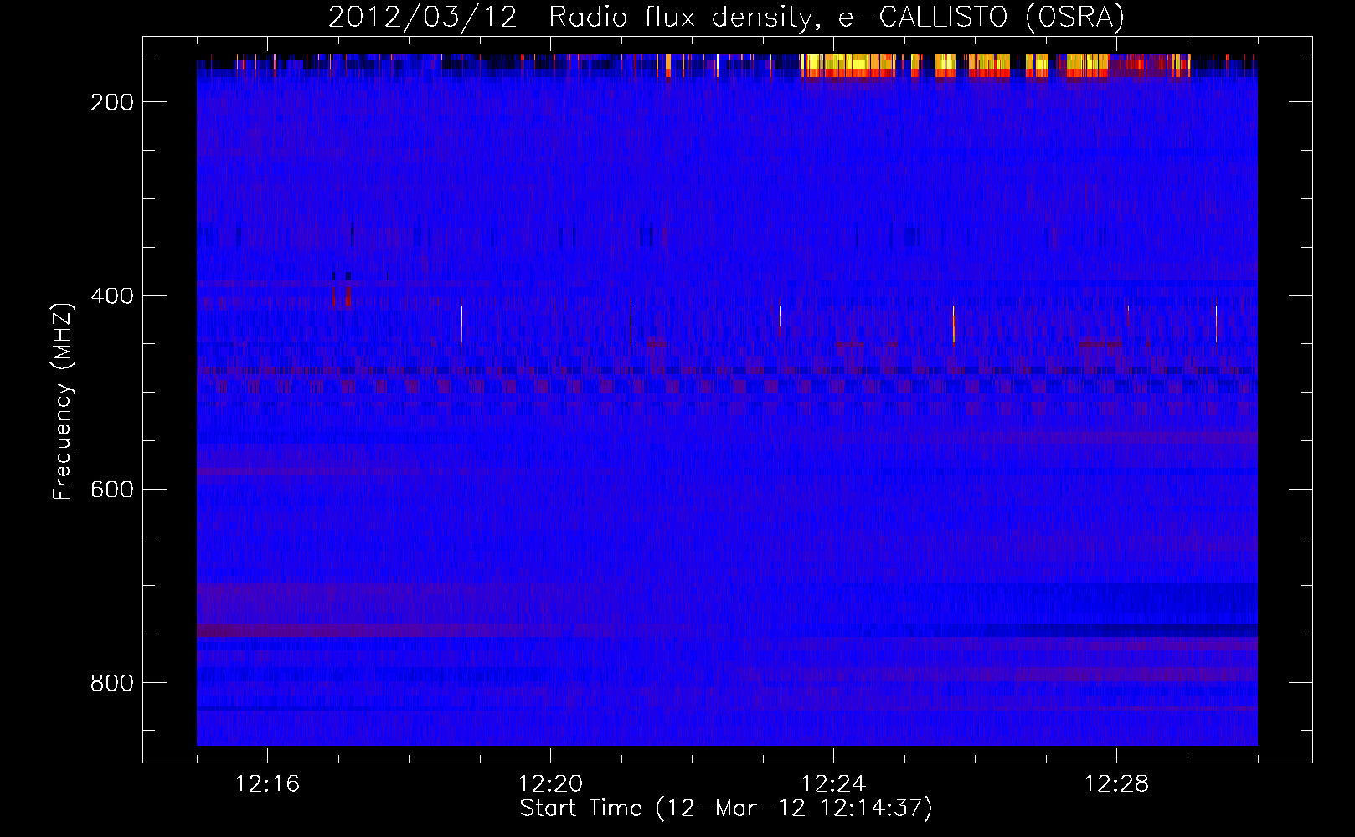The width and height of the screenshot is (1355, 837).
Task: Click the 'Start Time (12-Mar-12 12:14:37)' label
Action: pos(726,809)
